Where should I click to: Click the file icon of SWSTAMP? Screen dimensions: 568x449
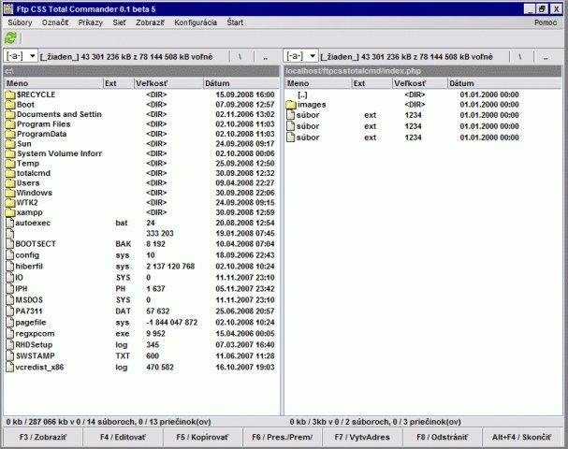(x=9, y=356)
